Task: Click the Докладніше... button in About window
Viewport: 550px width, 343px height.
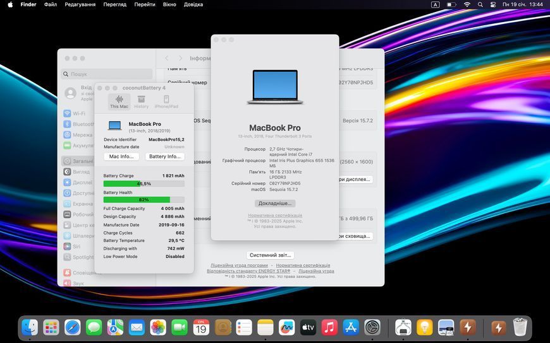Action: (275, 204)
